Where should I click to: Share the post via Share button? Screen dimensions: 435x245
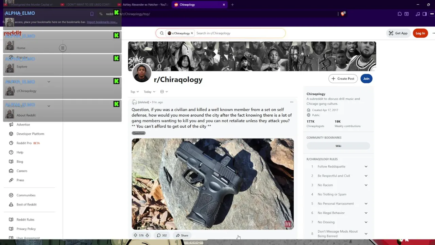[x=182, y=235]
